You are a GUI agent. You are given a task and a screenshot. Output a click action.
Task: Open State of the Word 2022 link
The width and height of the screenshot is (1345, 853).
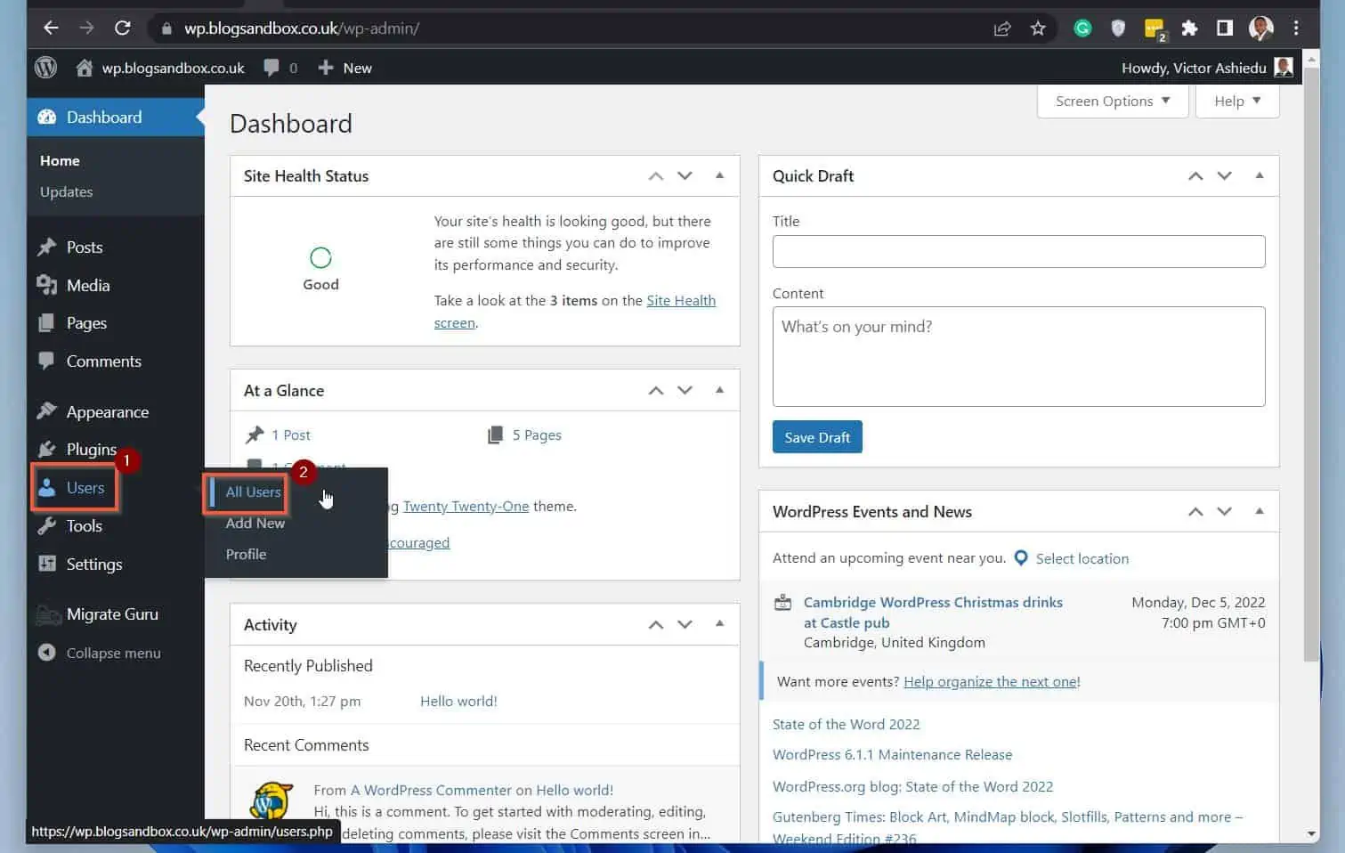(846, 725)
